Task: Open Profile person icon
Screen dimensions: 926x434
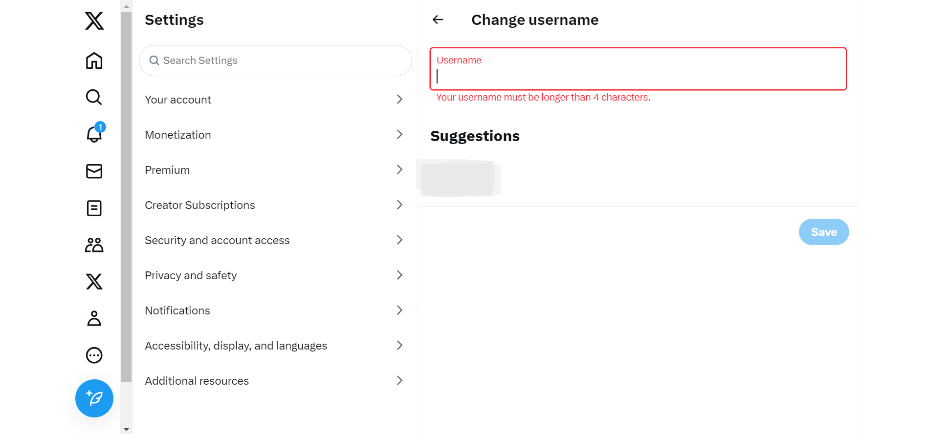Action: (x=94, y=318)
